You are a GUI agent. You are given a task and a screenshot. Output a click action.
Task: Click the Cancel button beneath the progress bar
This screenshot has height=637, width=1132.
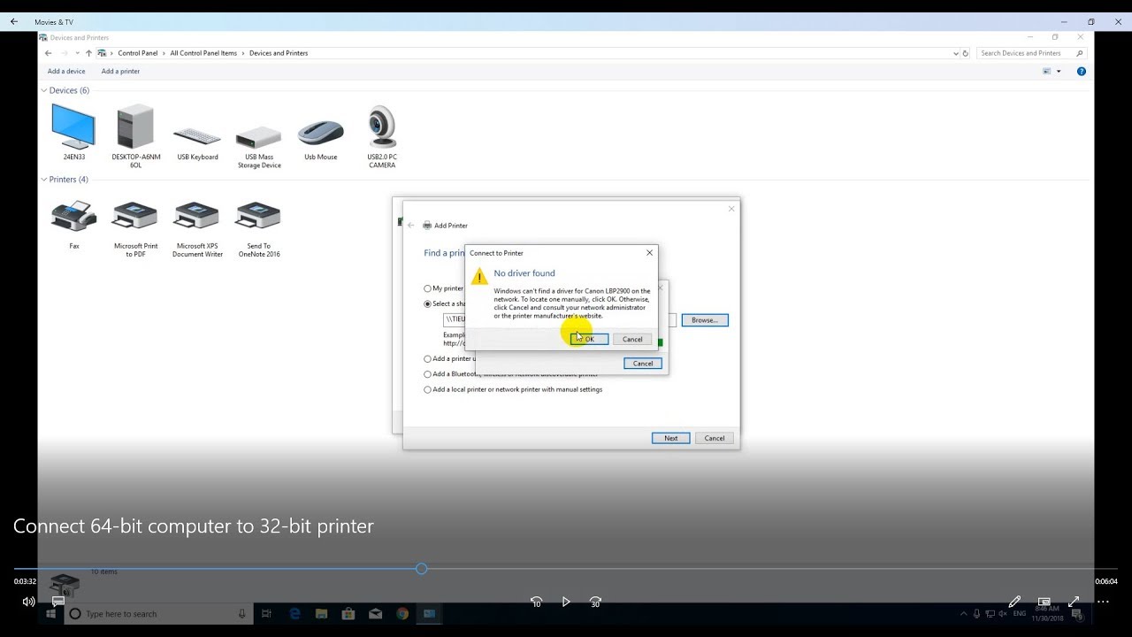coord(643,364)
